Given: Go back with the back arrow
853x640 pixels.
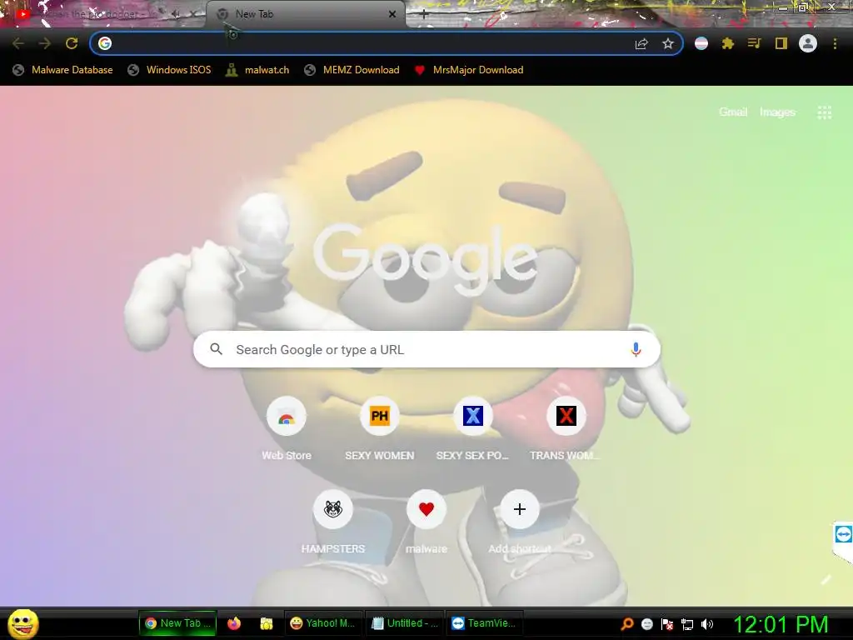Looking at the screenshot, I should coord(18,43).
